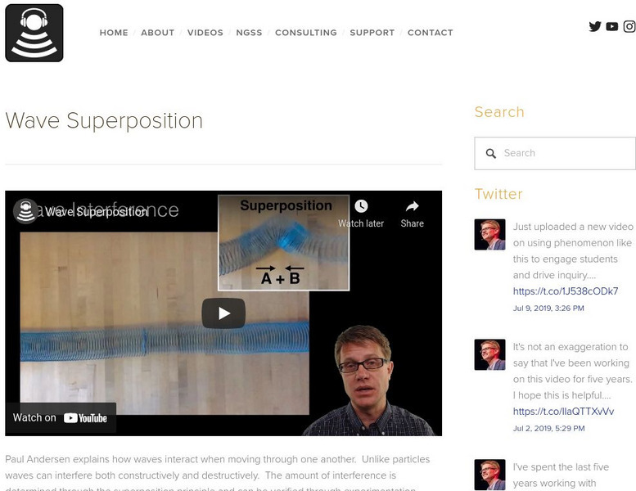Image resolution: width=636 pixels, height=491 pixels.
Task: Navigate to the CONTACT page
Action: (x=431, y=33)
